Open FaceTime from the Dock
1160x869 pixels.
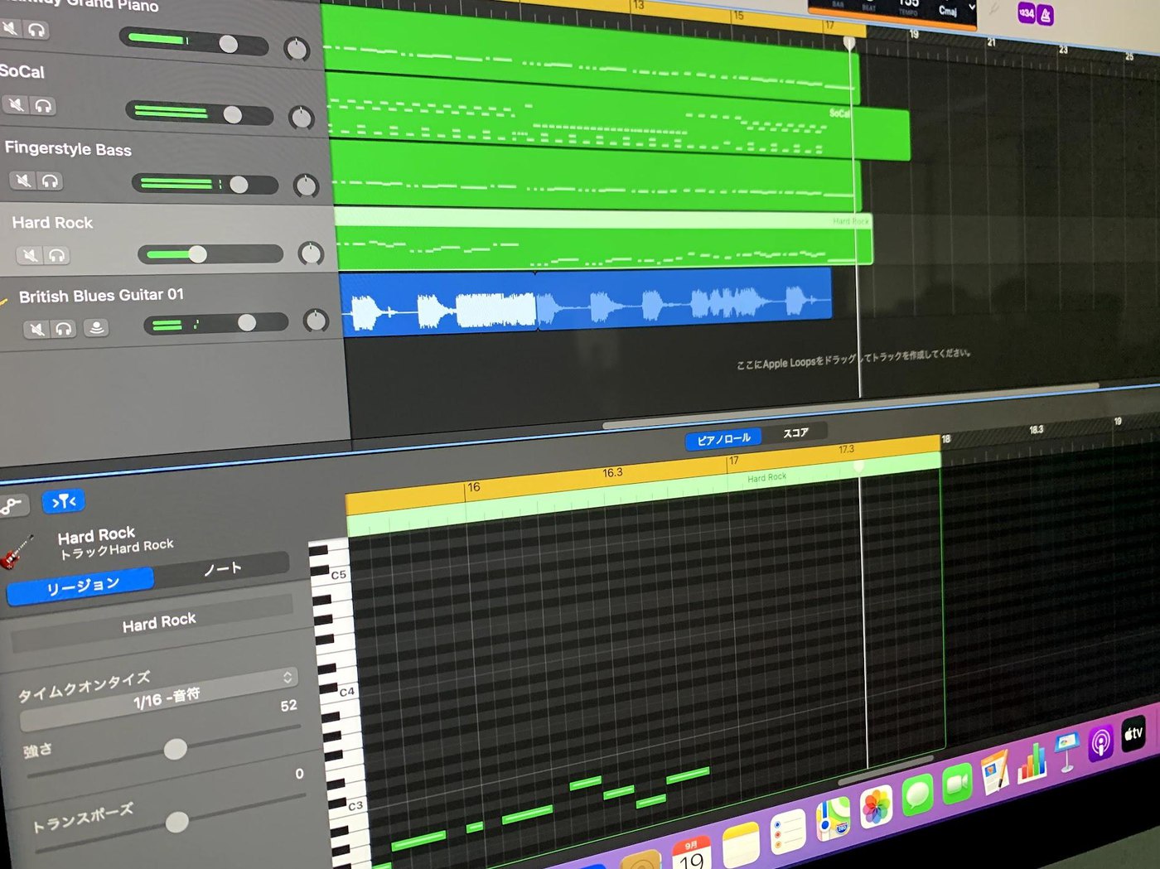tap(956, 784)
